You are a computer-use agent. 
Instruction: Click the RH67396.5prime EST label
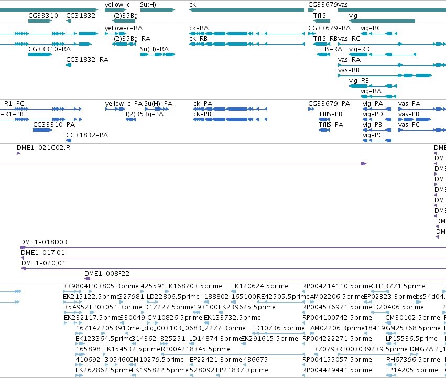tap(414, 360)
